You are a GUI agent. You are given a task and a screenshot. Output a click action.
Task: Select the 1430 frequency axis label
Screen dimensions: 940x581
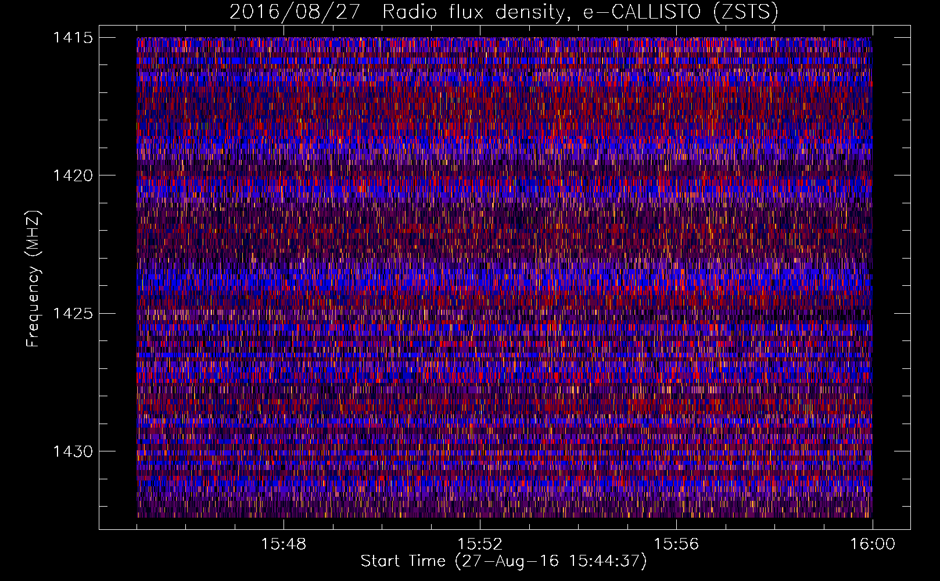click(73, 451)
